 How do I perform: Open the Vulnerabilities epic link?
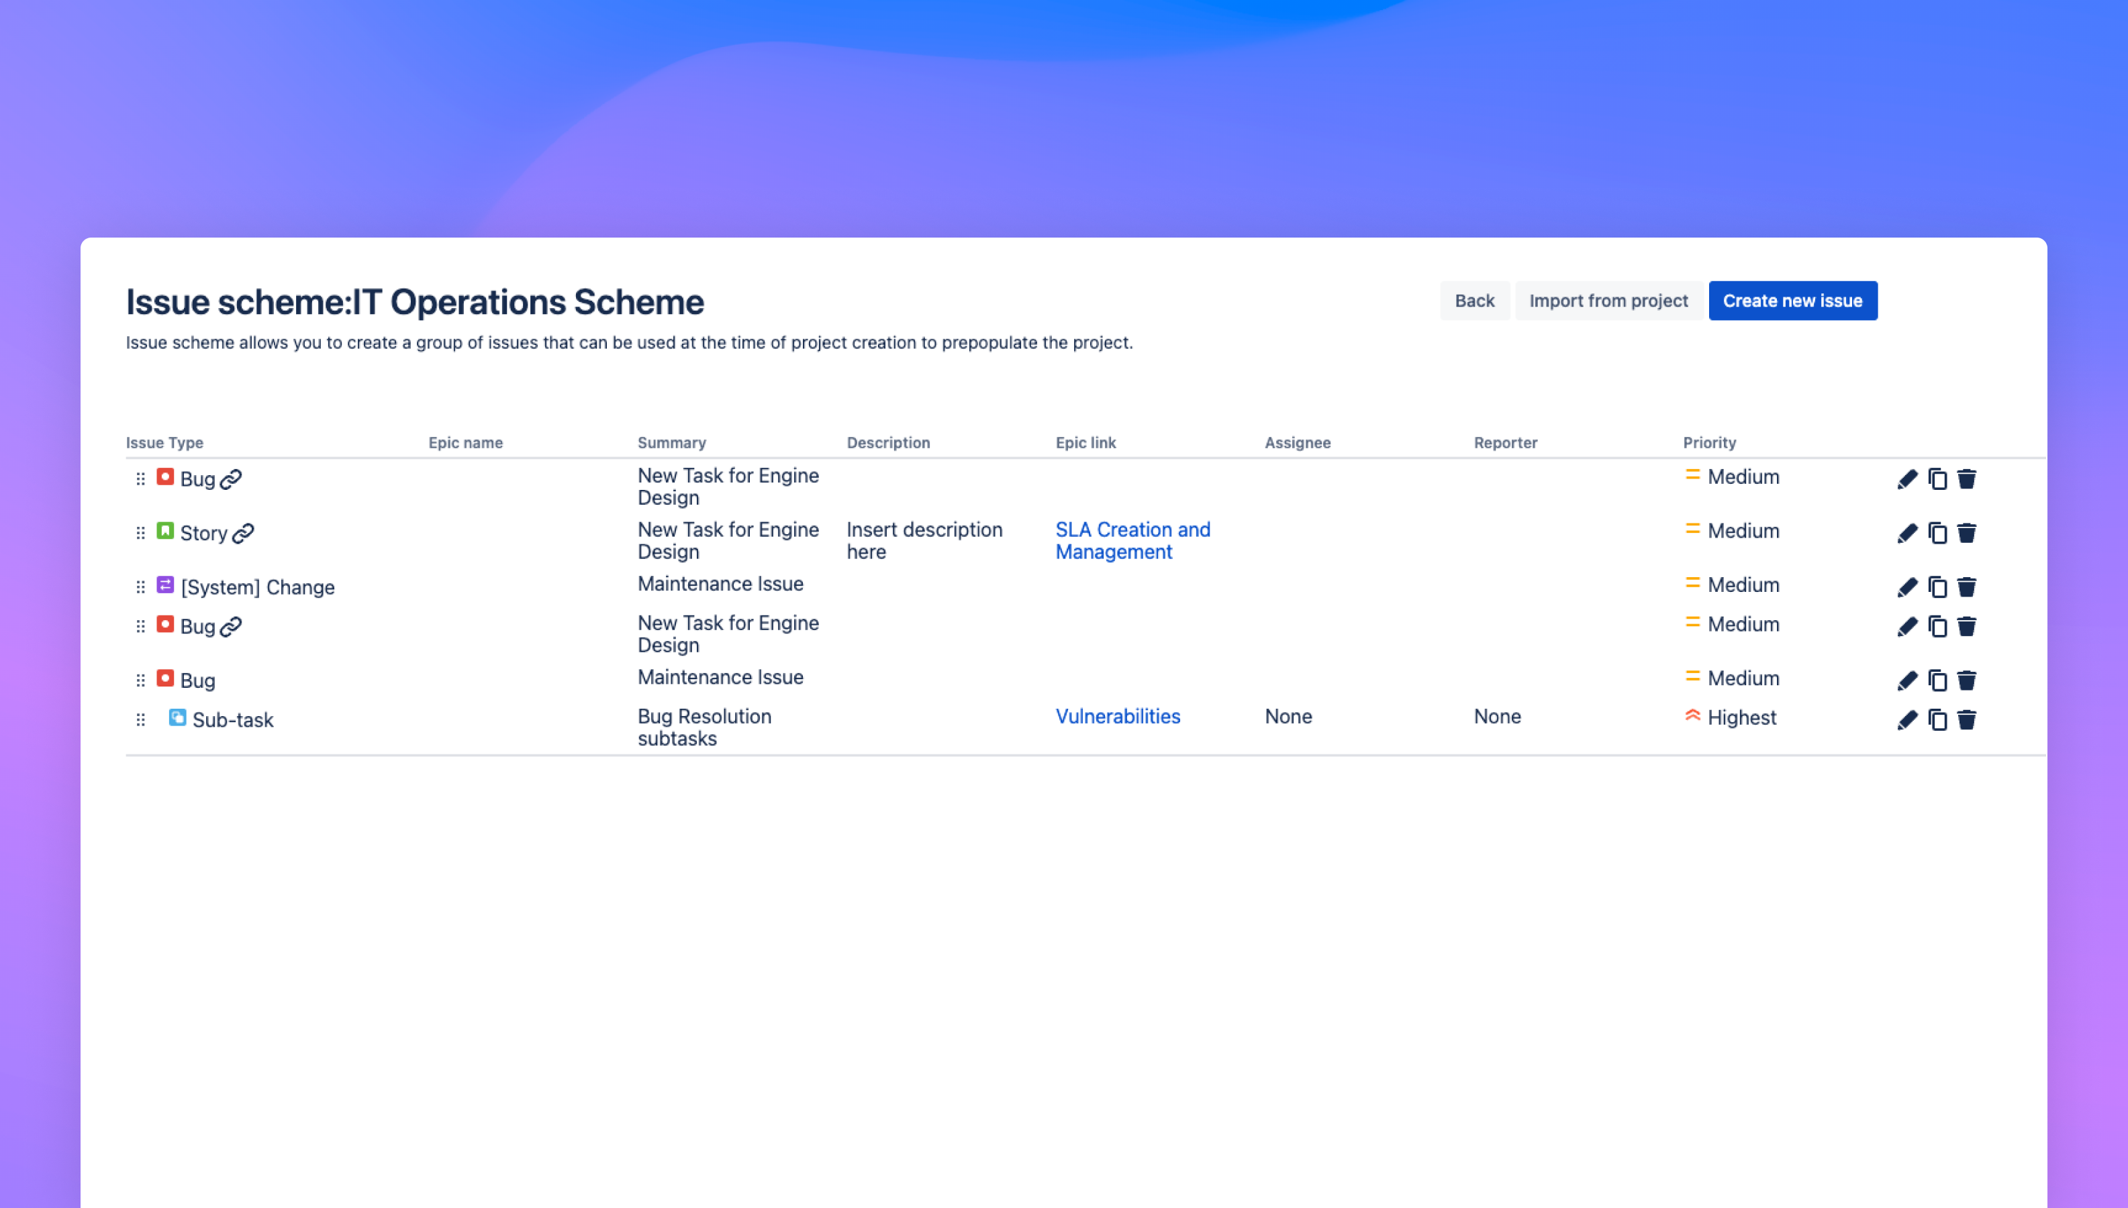(1116, 716)
